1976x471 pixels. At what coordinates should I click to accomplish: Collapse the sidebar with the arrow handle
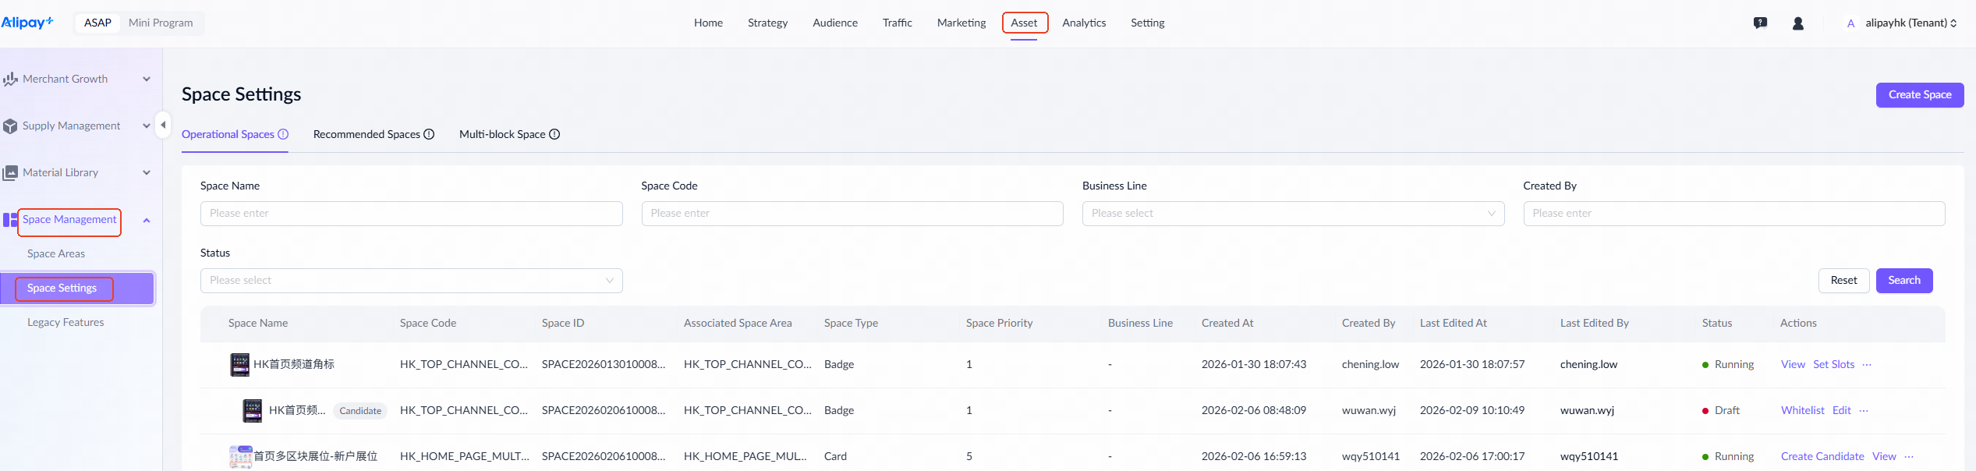[163, 125]
